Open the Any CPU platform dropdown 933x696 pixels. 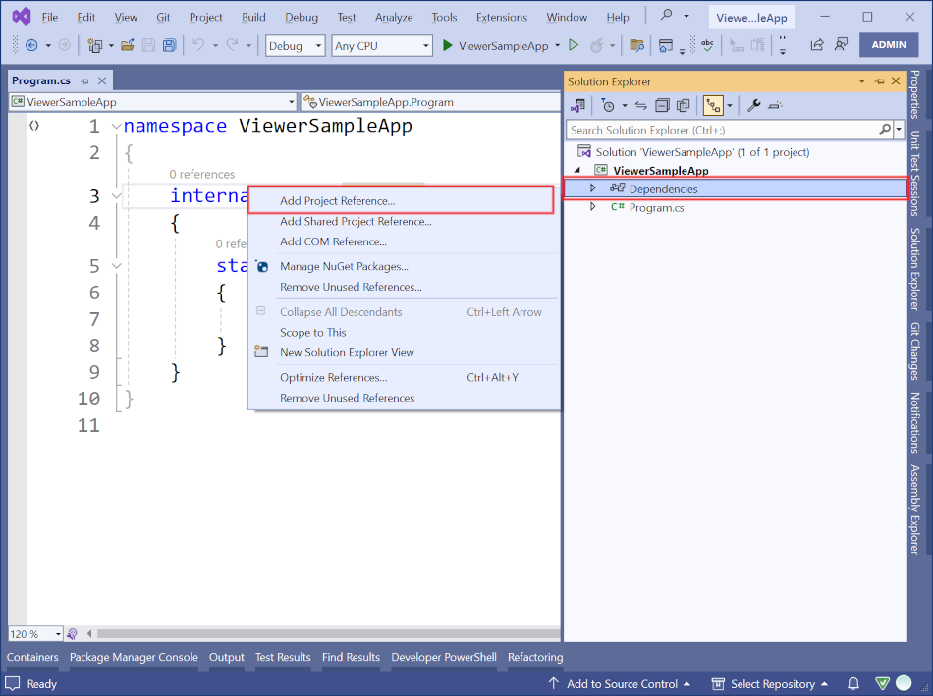(381, 46)
